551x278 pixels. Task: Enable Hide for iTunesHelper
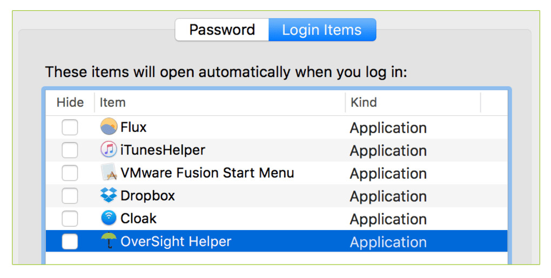pos(70,150)
